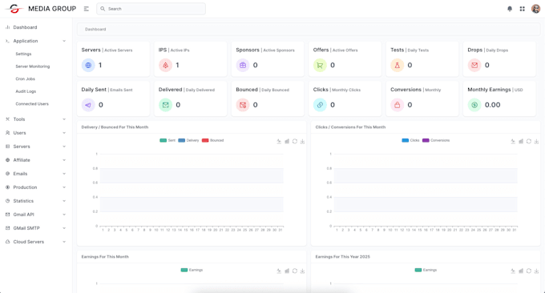This screenshot has height=293, width=545.
Task: Click the Clicks link icon
Action: tap(320, 105)
